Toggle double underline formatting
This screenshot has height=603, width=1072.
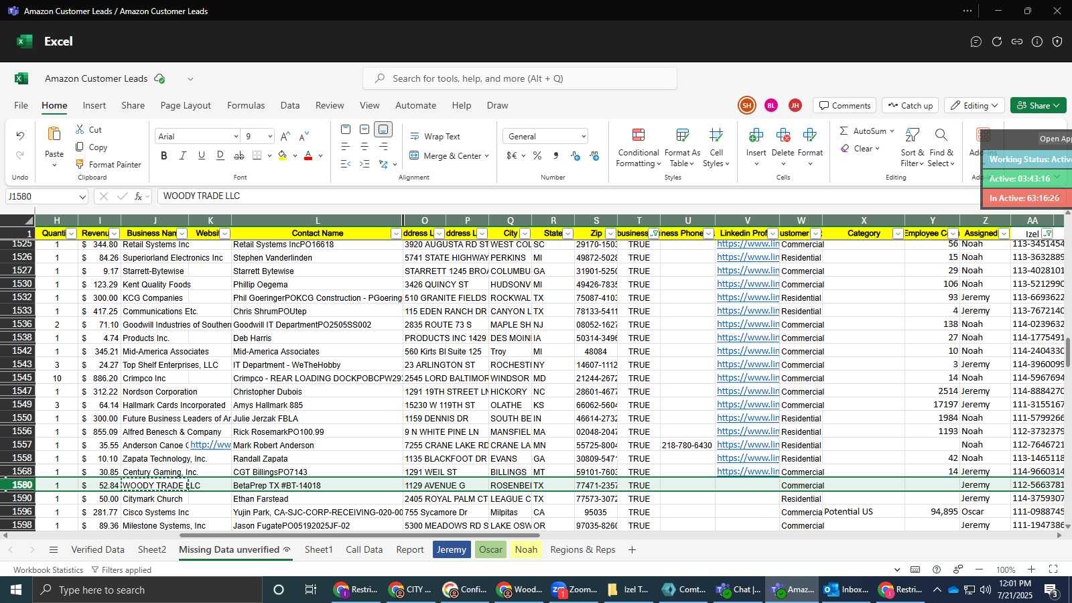pos(220,155)
